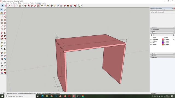Open Line tool dropdown arrow
The image size is (175, 98).
coord(12,5)
